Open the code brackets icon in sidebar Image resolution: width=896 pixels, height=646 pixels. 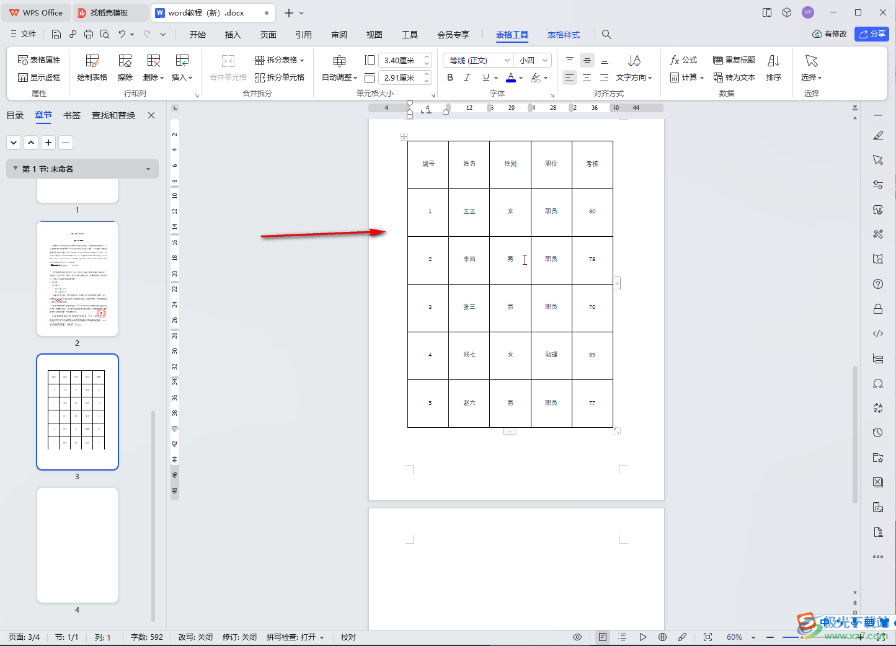coord(878,334)
